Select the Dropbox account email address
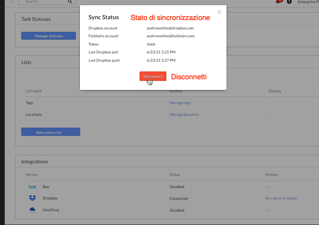319x225 pixels. click(x=170, y=28)
